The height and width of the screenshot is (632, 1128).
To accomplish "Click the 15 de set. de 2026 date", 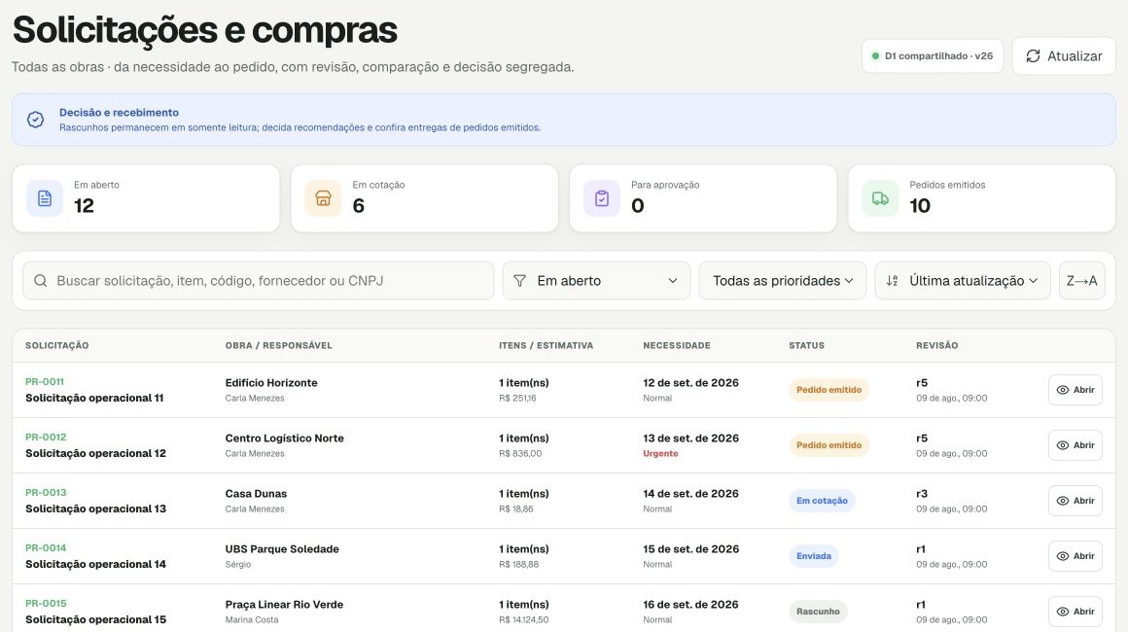I will (x=690, y=548).
